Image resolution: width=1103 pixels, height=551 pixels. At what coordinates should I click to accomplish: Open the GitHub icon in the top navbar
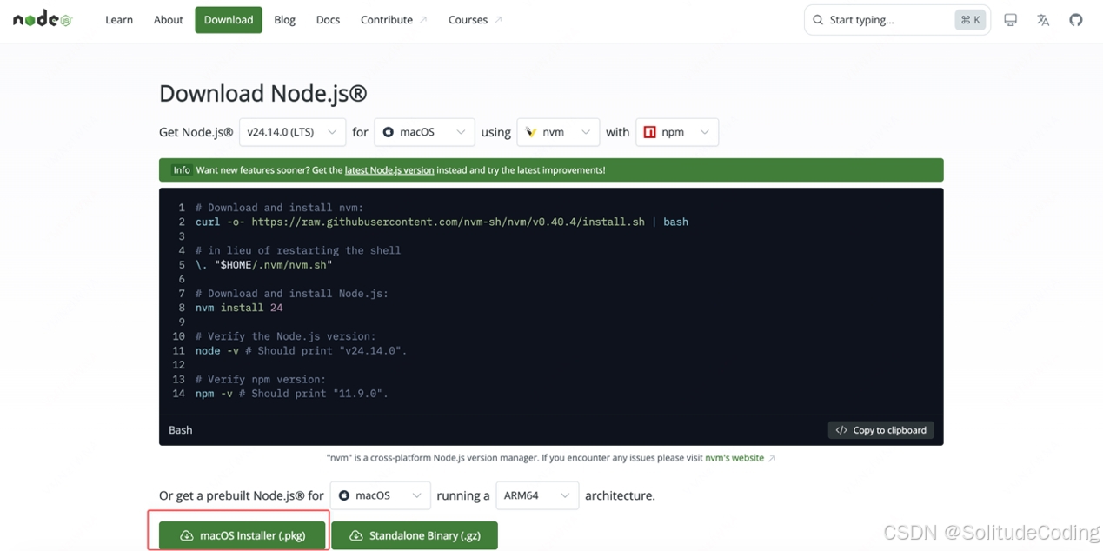pyautogui.click(x=1076, y=19)
